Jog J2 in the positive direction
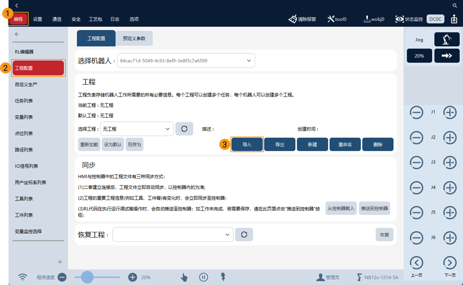The image size is (463, 285). coord(450,138)
